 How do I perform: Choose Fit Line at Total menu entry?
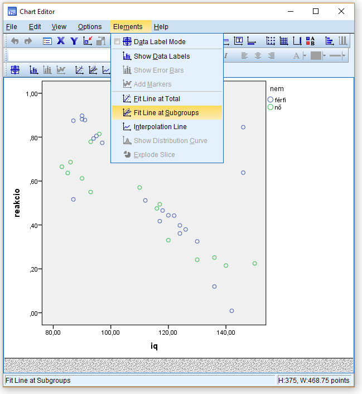point(167,99)
